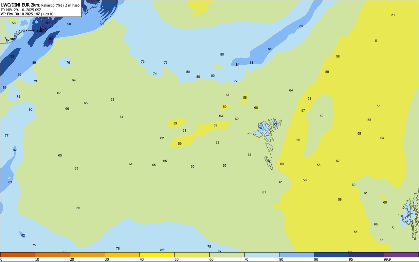
Task: Click the humidity value 74 on the map
Action: click(155, 74)
